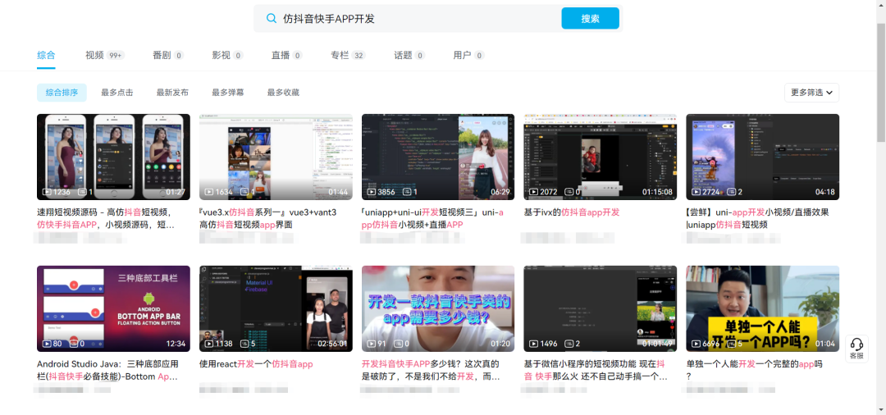
Task: Open the 04:18 uni-app小视频 thumbnail
Action: coord(762,157)
